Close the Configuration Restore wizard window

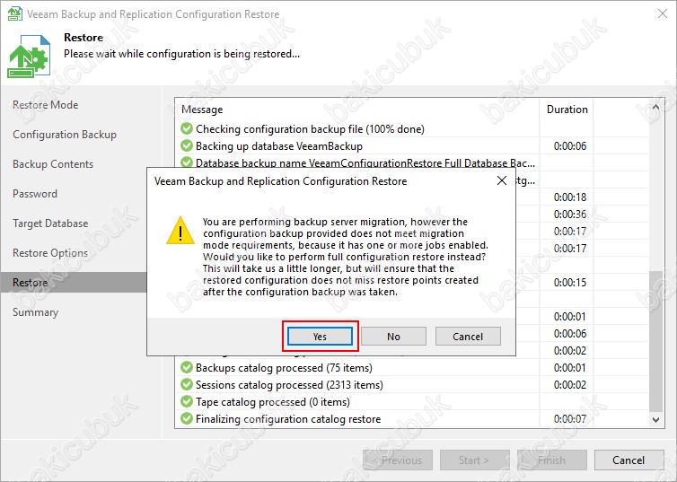point(663,13)
